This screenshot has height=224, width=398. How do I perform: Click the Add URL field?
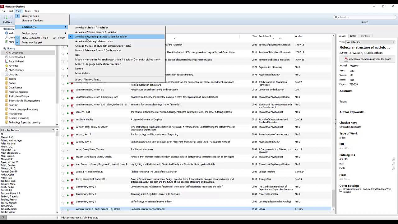[345, 148]
